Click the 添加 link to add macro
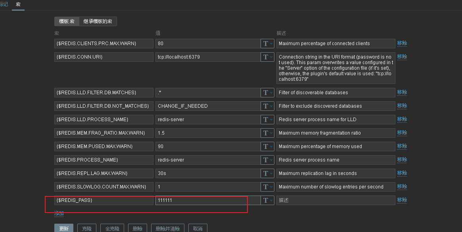Viewport: 462px width, 232px height. (x=59, y=213)
